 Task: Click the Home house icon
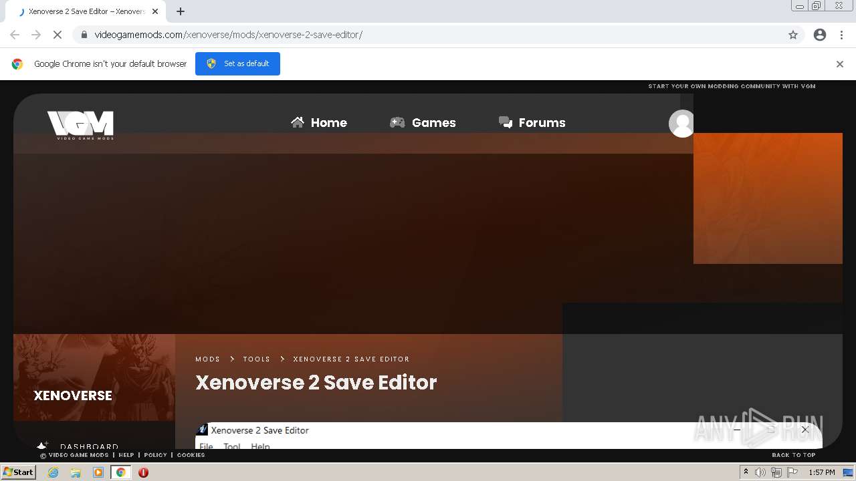[x=298, y=122]
